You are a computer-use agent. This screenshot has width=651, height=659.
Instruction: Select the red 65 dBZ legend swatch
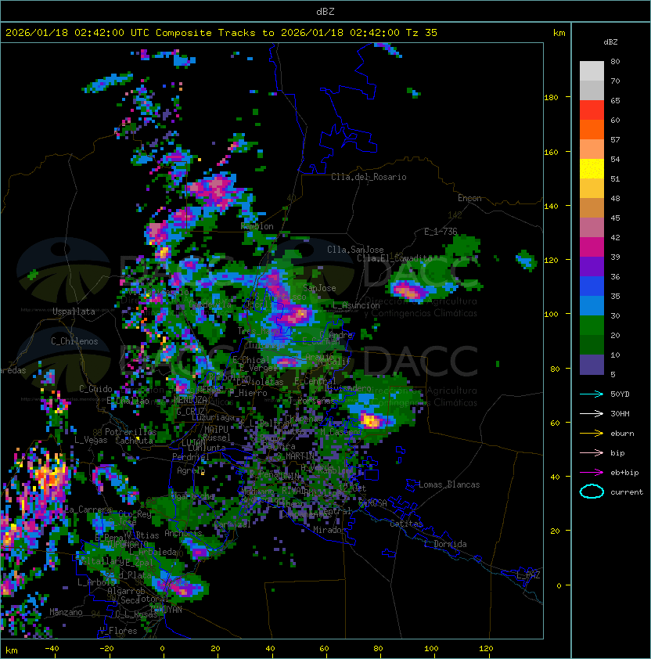point(592,110)
